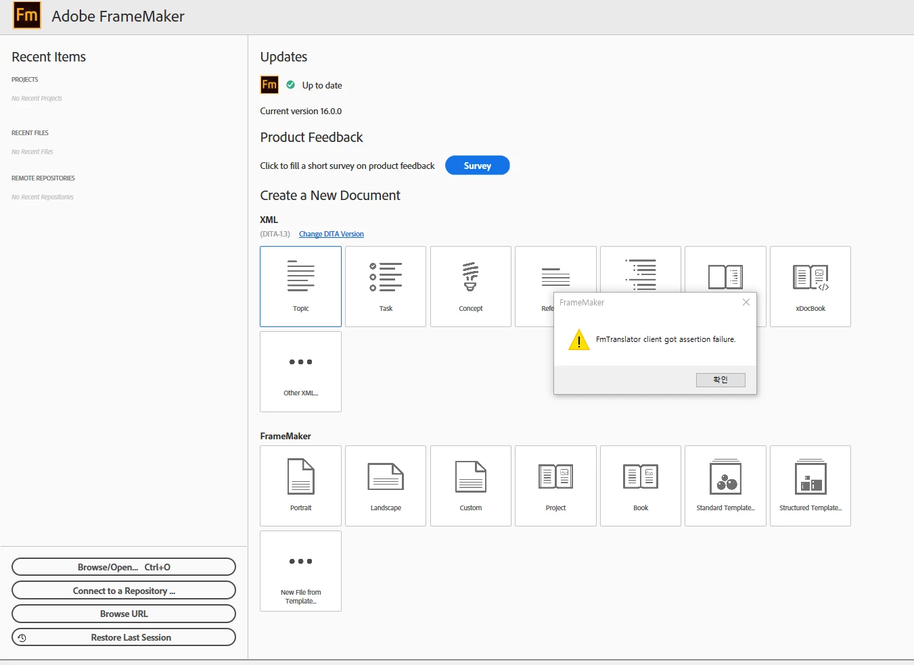Click the 'RECENT FILES' section label
Screen dimensions: 914x665
[30, 133]
